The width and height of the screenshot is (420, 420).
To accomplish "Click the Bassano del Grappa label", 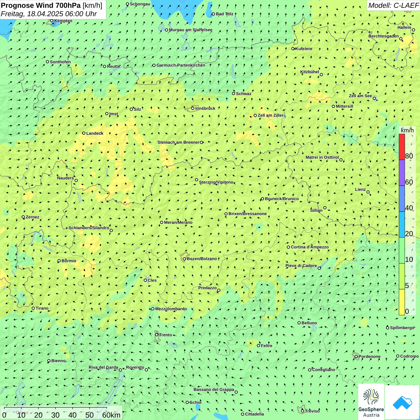I will point(214,389).
